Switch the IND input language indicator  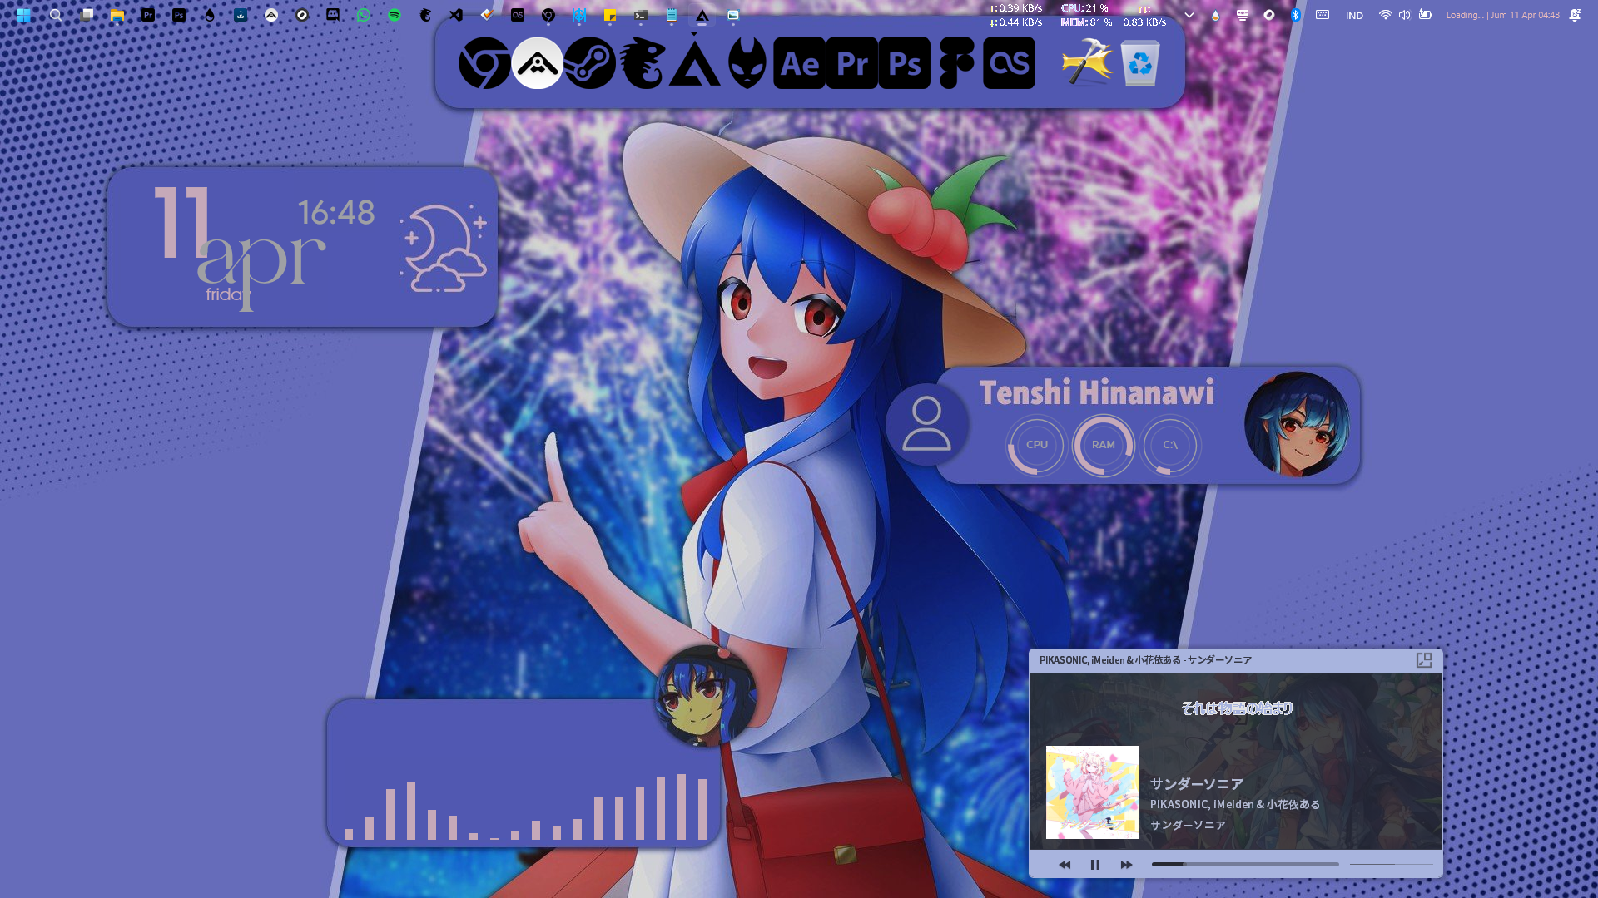[x=1354, y=16]
